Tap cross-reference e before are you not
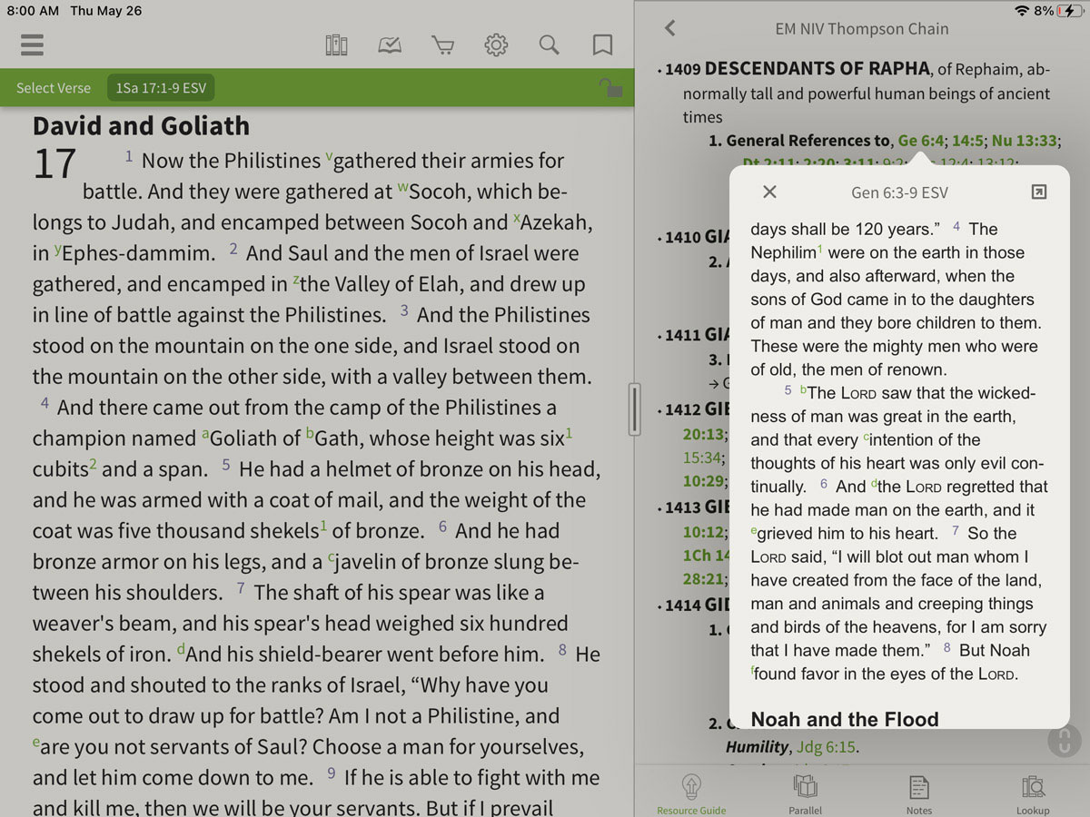1090x817 pixels. pos(36,743)
